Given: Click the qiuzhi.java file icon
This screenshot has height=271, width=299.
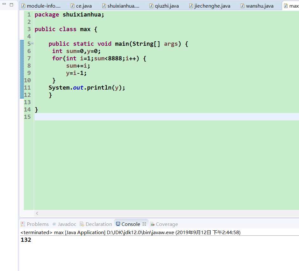Looking at the screenshot, I should (x=151, y=6).
